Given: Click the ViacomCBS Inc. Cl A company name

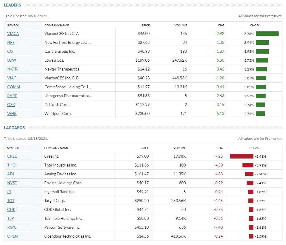Looking at the screenshot, I should [x=62, y=33].
